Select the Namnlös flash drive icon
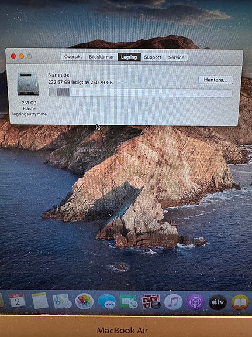 pos(28,84)
